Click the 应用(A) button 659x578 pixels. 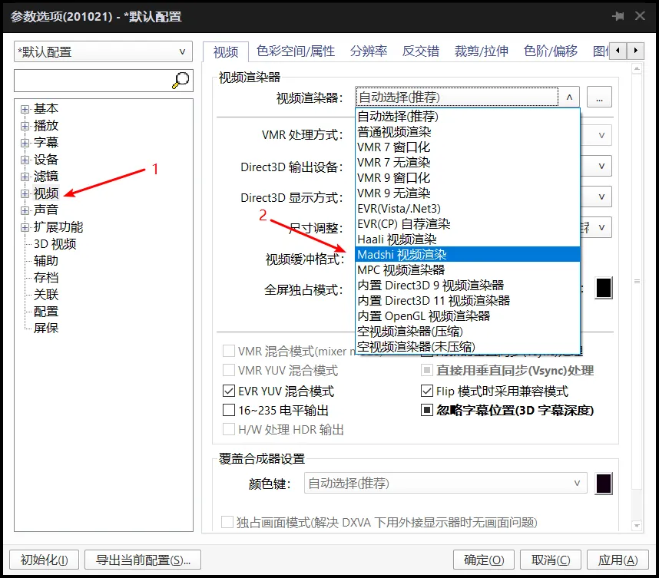click(617, 560)
